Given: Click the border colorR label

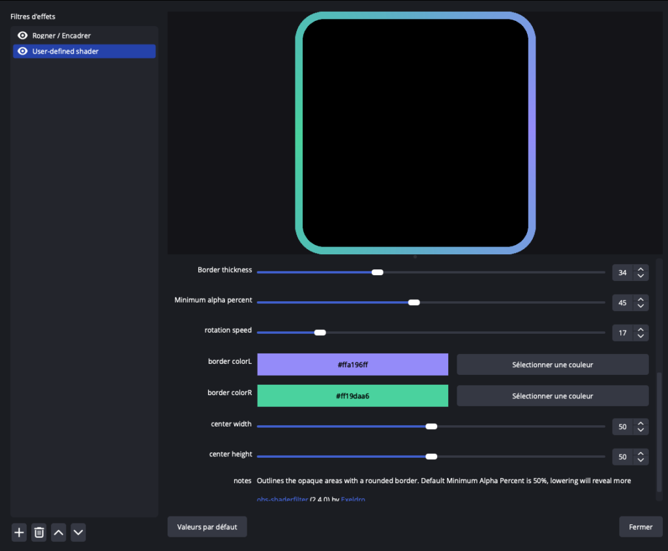Looking at the screenshot, I should [230, 393].
